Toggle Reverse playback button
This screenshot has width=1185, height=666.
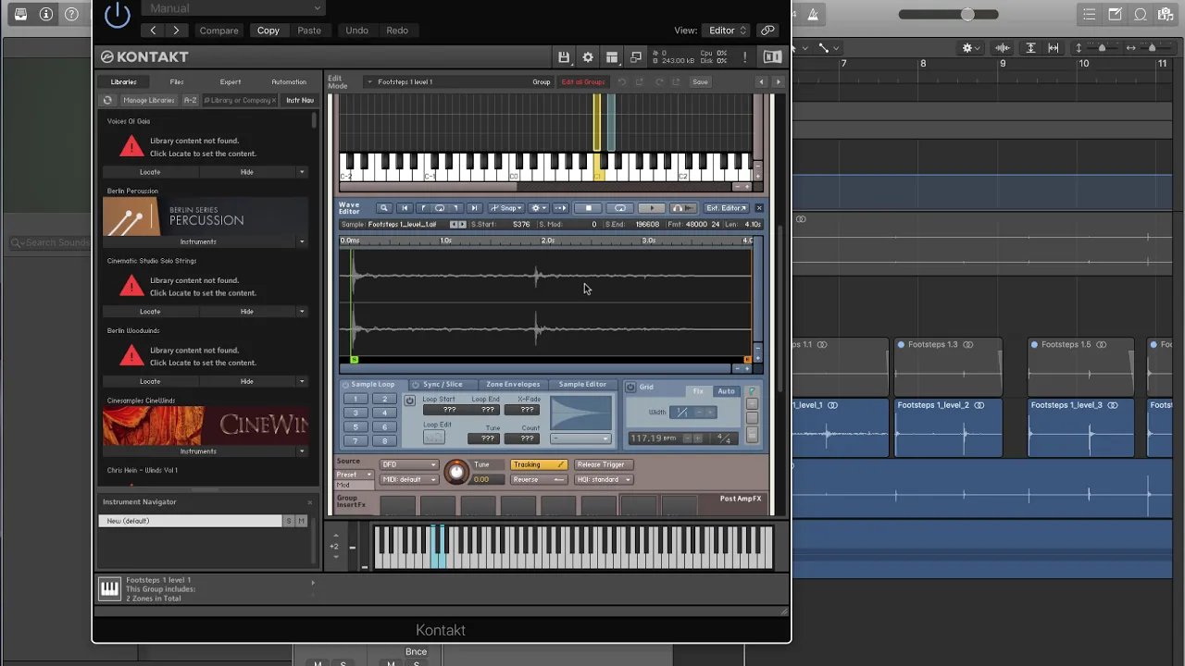coord(539,479)
